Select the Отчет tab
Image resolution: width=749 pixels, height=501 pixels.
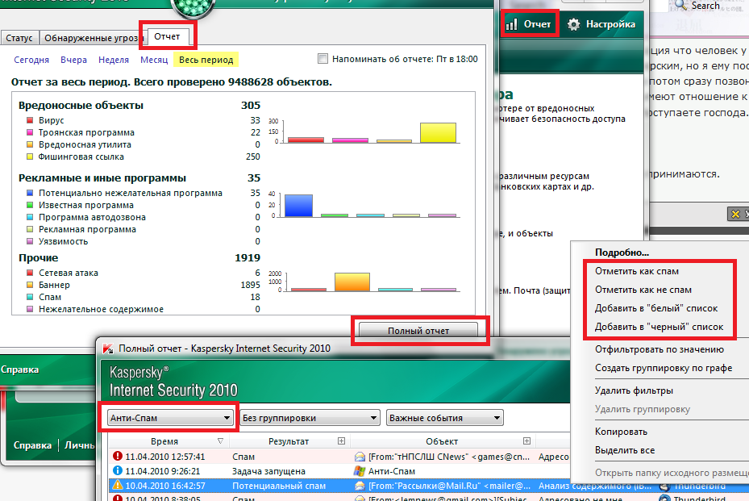[167, 36]
